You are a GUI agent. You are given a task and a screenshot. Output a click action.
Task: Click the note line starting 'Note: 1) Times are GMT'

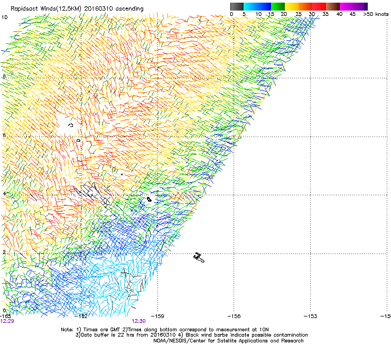(x=165, y=330)
